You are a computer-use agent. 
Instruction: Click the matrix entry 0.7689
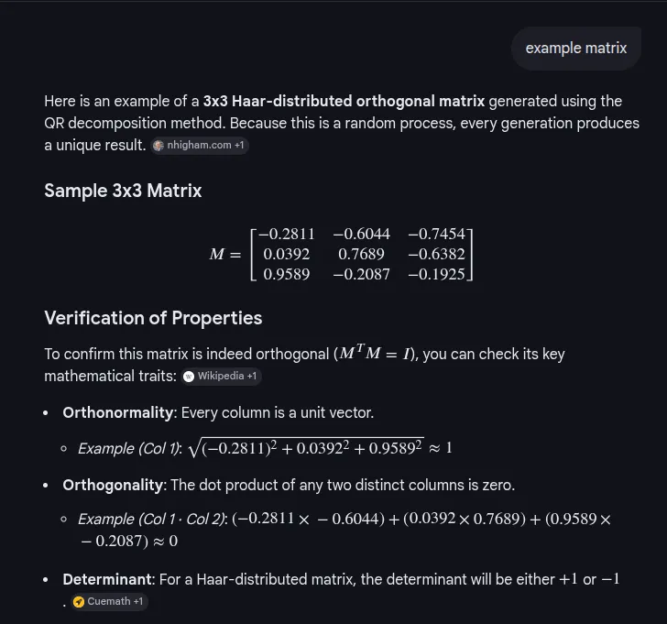362,254
